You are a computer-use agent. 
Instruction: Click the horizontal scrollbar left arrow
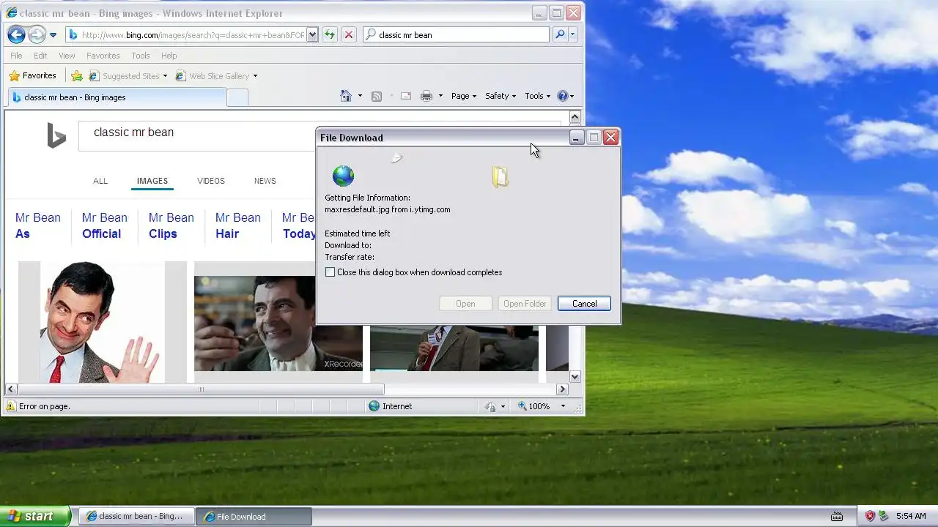coord(12,389)
